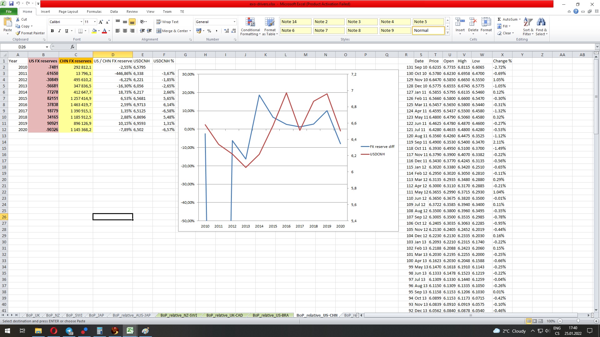The height and width of the screenshot is (337, 600).
Task: Switch to the Formulas ribbon tab
Action: pos(94,12)
